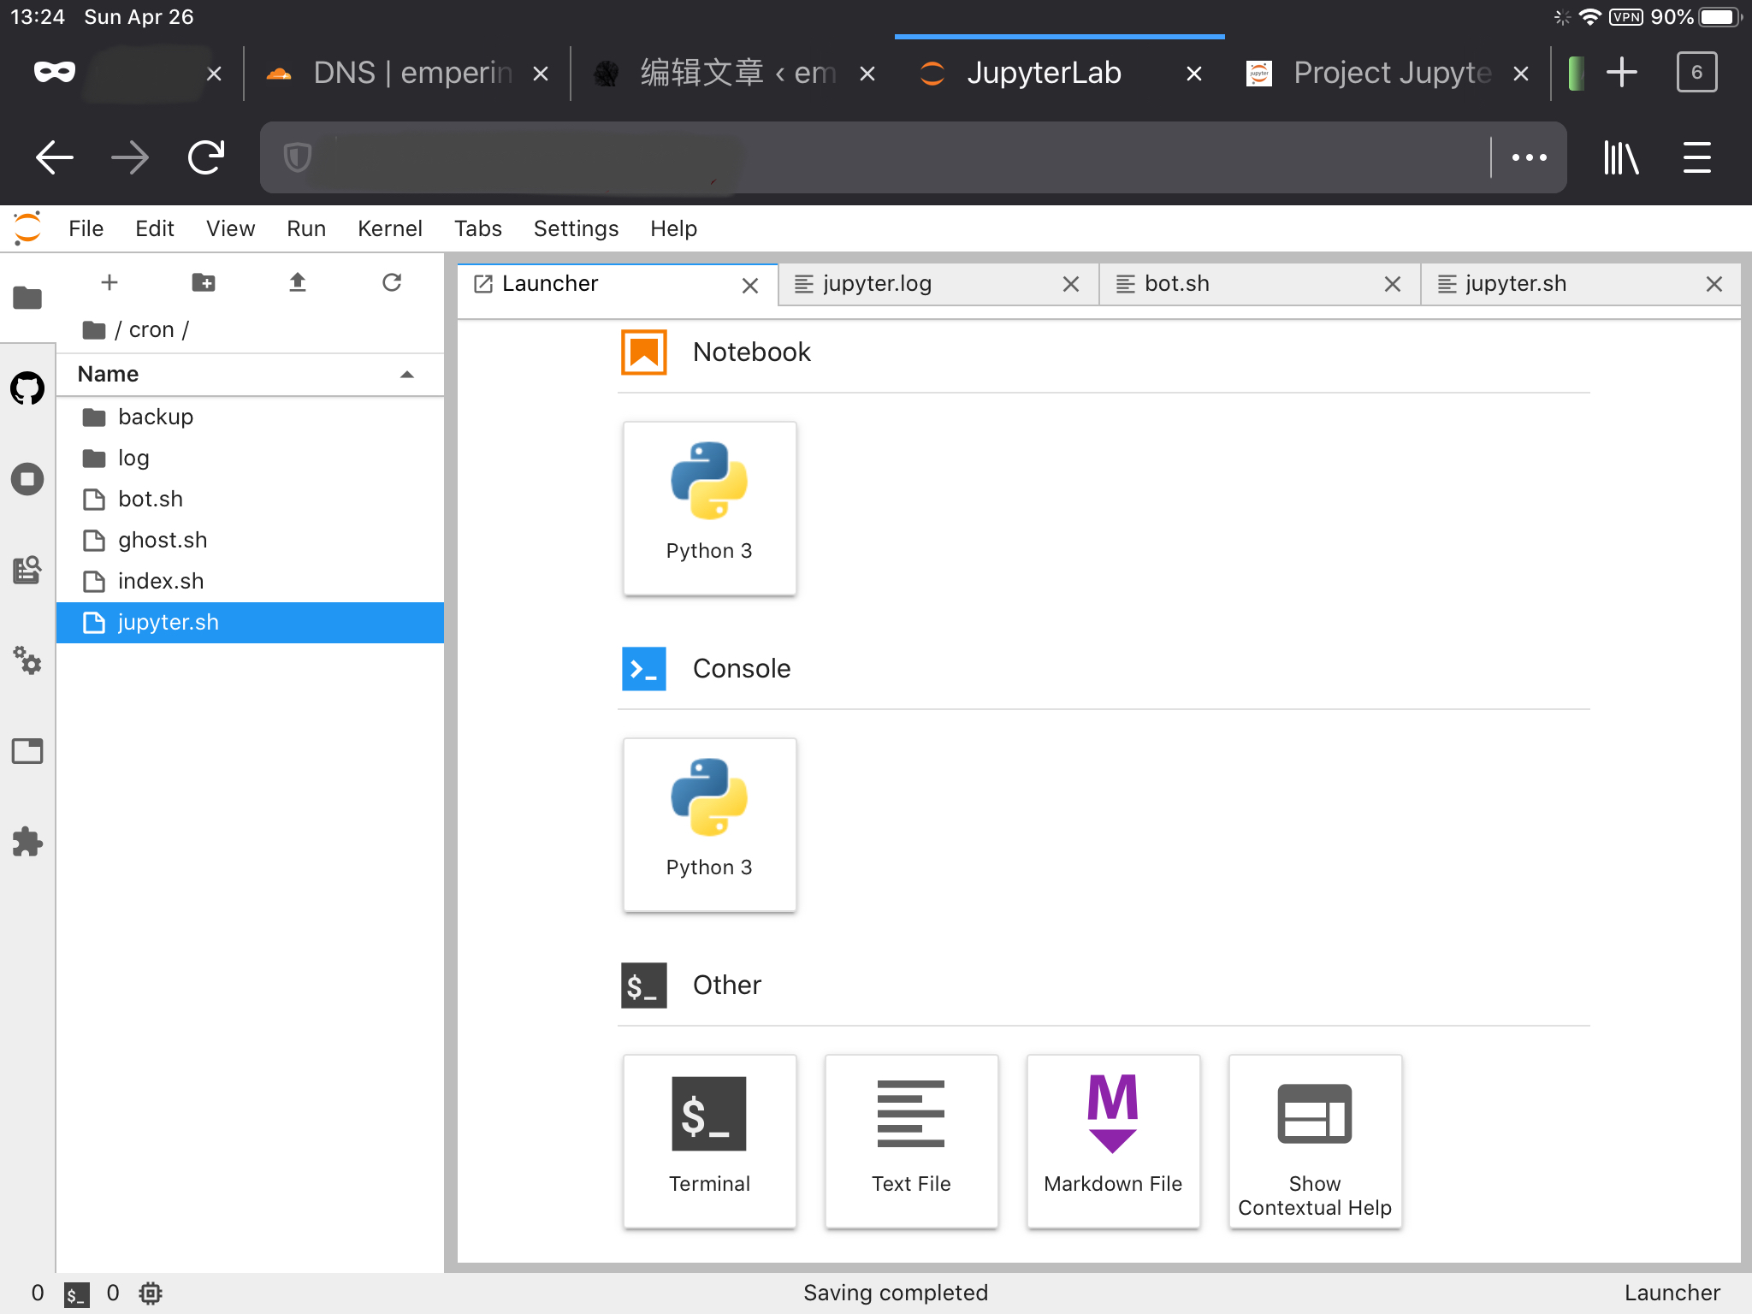1752x1314 pixels.
Task: Open the Open Tabs sidebar icon
Action: pyautogui.click(x=27, y=751)
